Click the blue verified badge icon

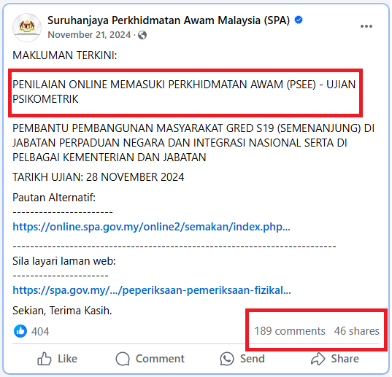299,20
